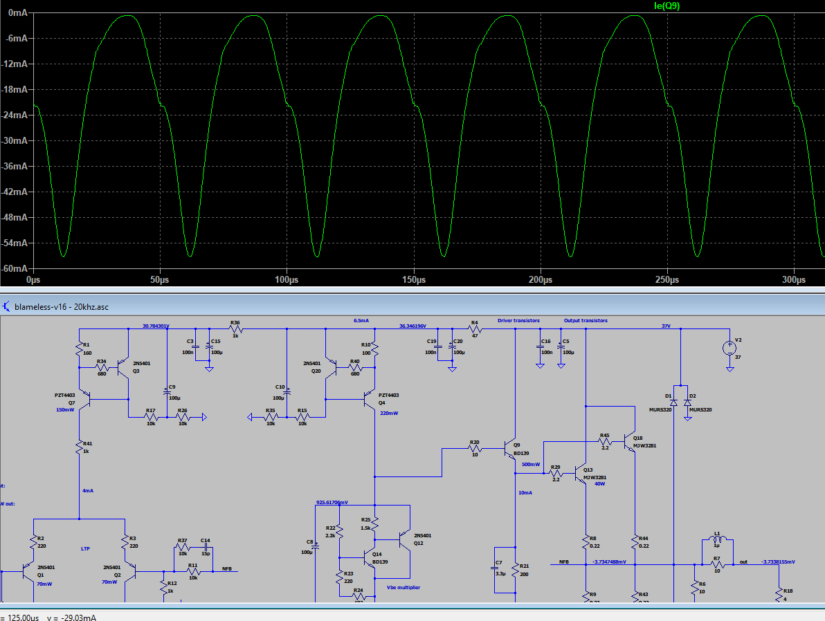
Task: Select transistor Q7 PZT4403
Action: pos(85,400)
